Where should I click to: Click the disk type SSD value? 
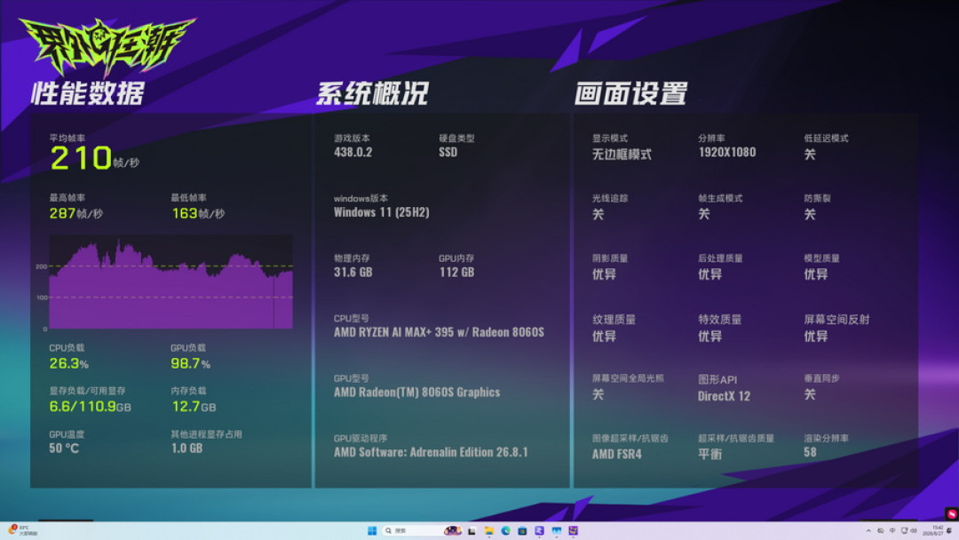click(448, 152)
